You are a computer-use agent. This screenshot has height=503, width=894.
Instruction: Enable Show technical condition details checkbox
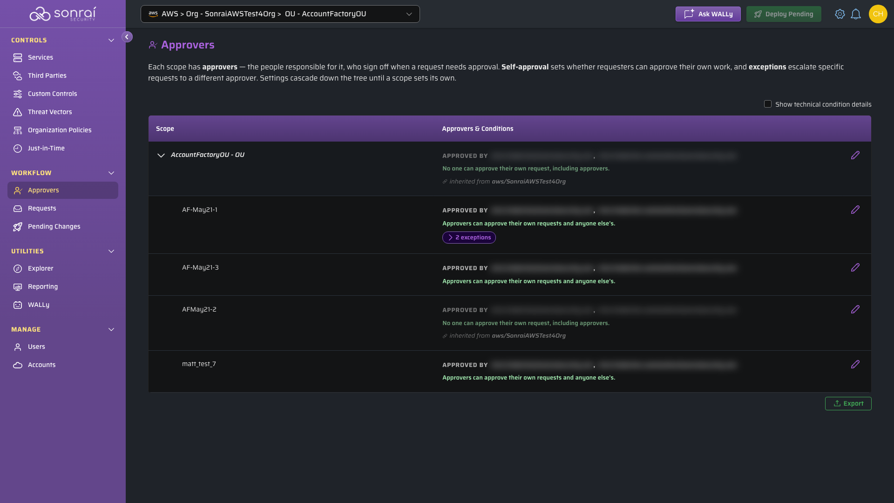coord(768,104)
